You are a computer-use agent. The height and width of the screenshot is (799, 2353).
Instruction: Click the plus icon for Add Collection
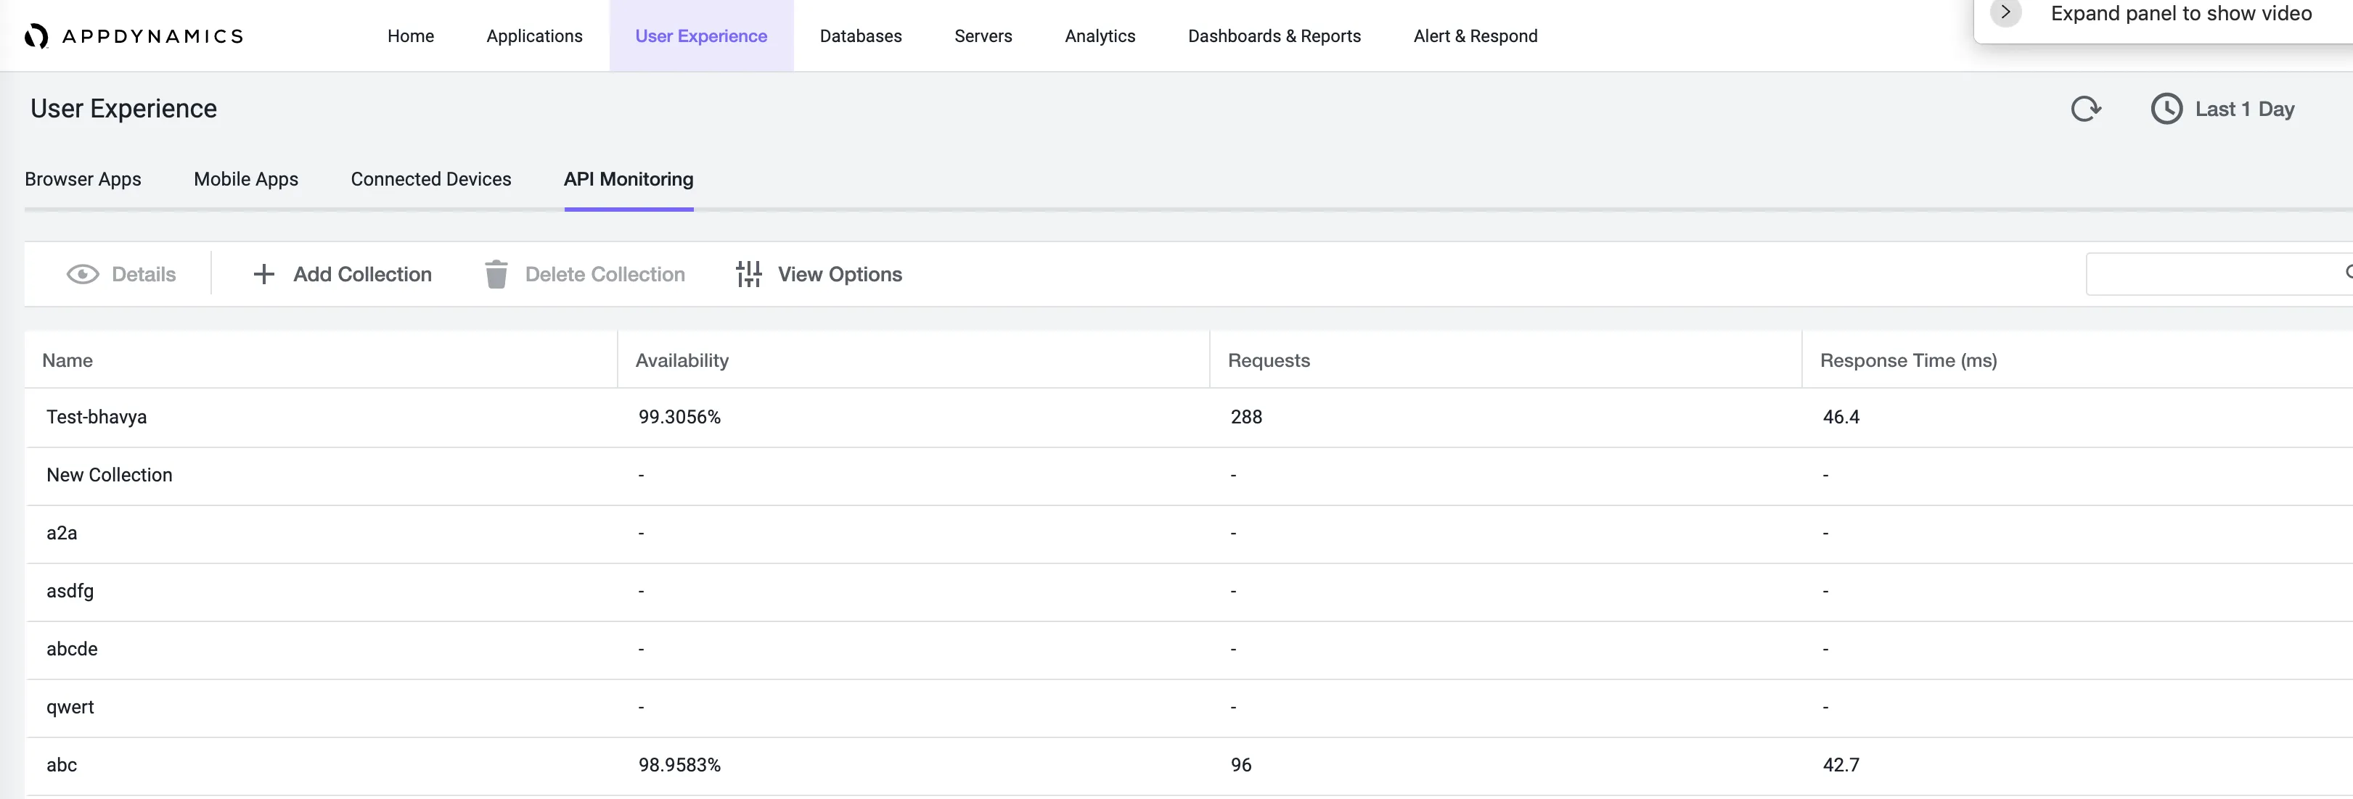[x=263, y=275]
